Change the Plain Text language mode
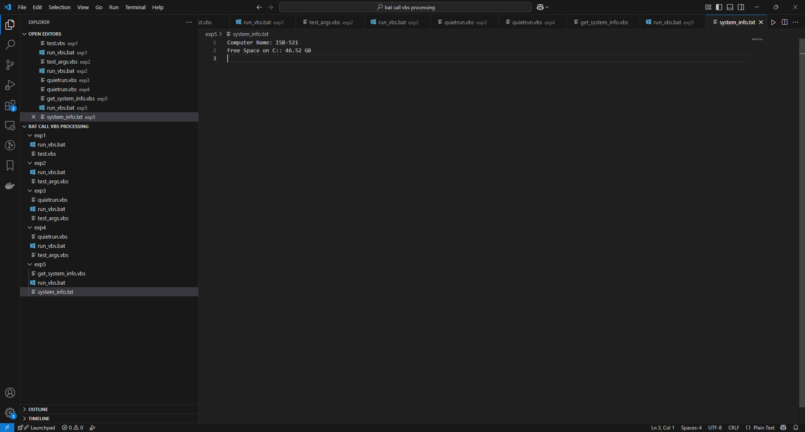805x432 pixels. [763, 427]
